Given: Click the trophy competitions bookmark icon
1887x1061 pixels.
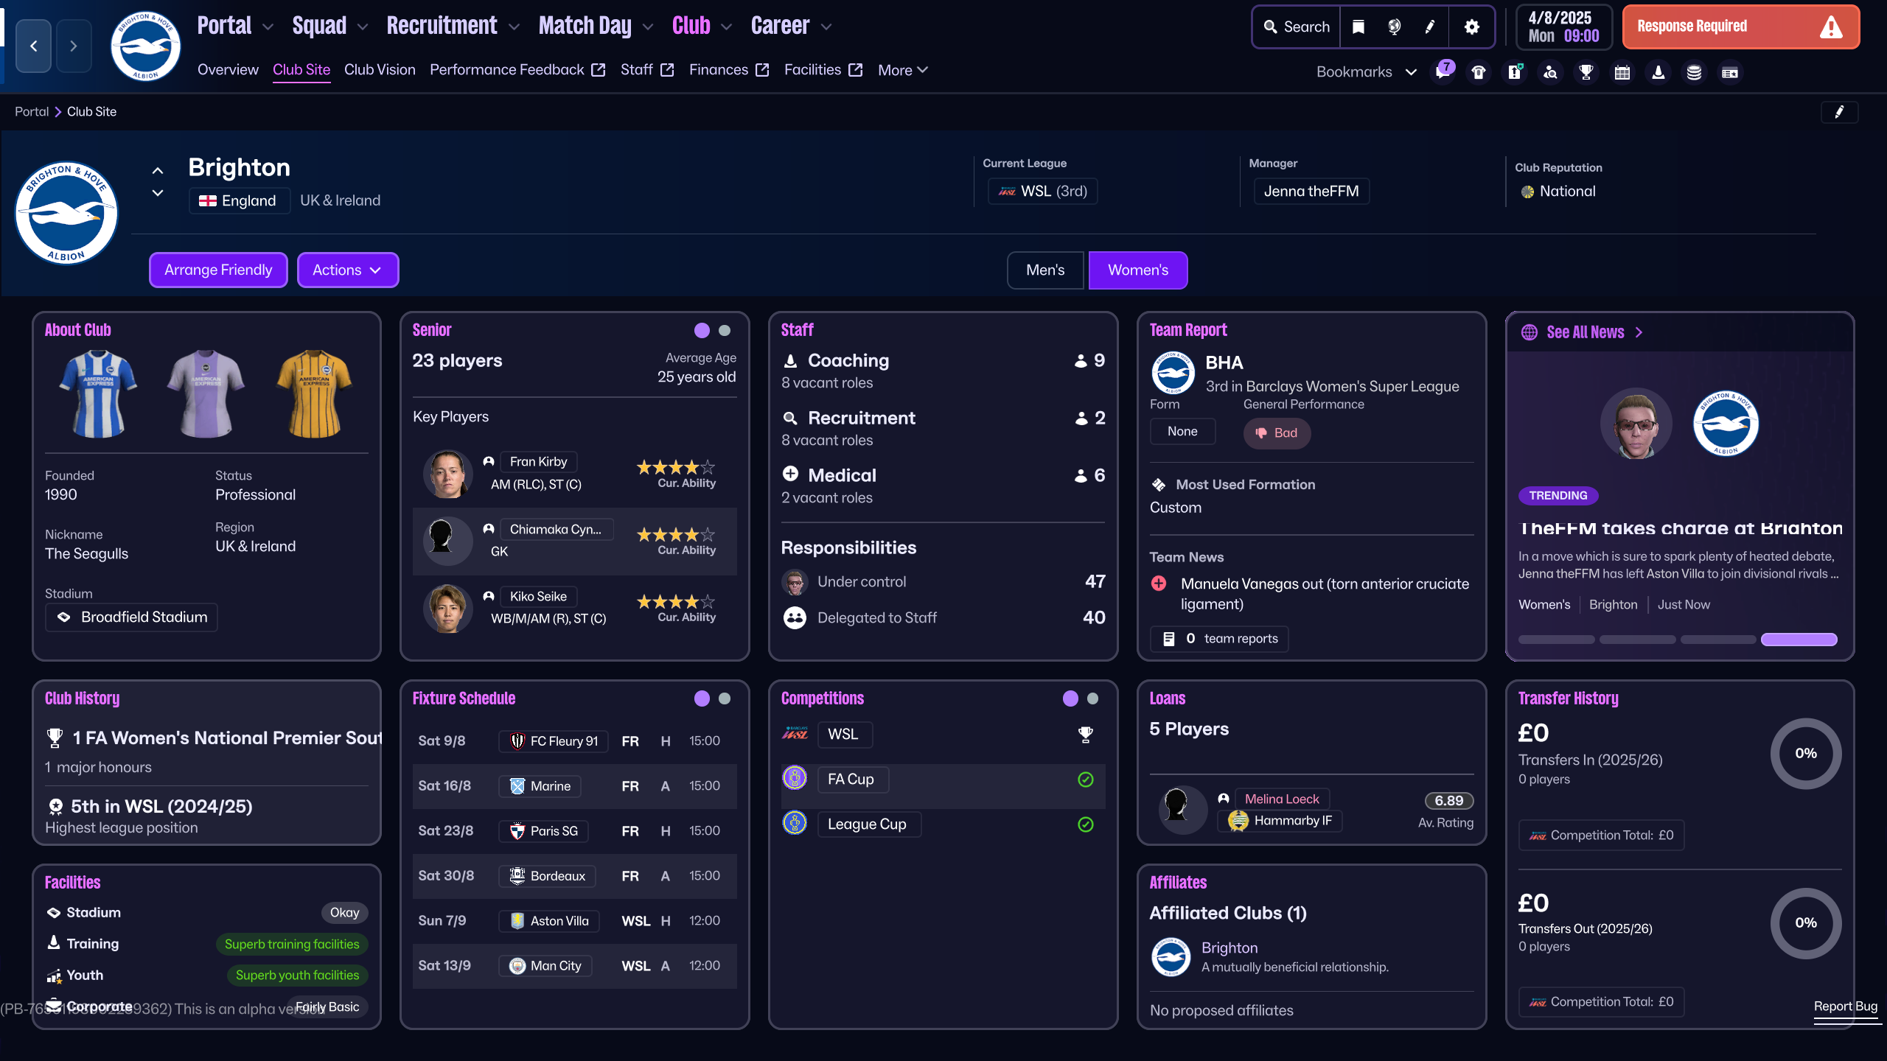Looking at the screenshot, I should (x=1586, y=72).
